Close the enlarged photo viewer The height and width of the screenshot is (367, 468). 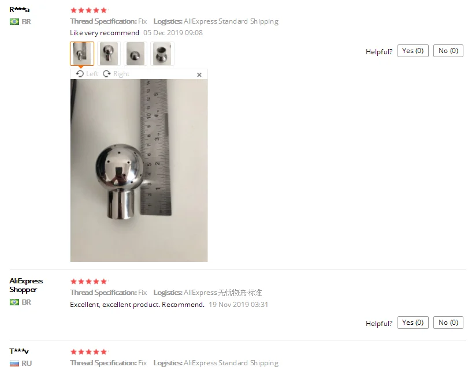point(199,75)
